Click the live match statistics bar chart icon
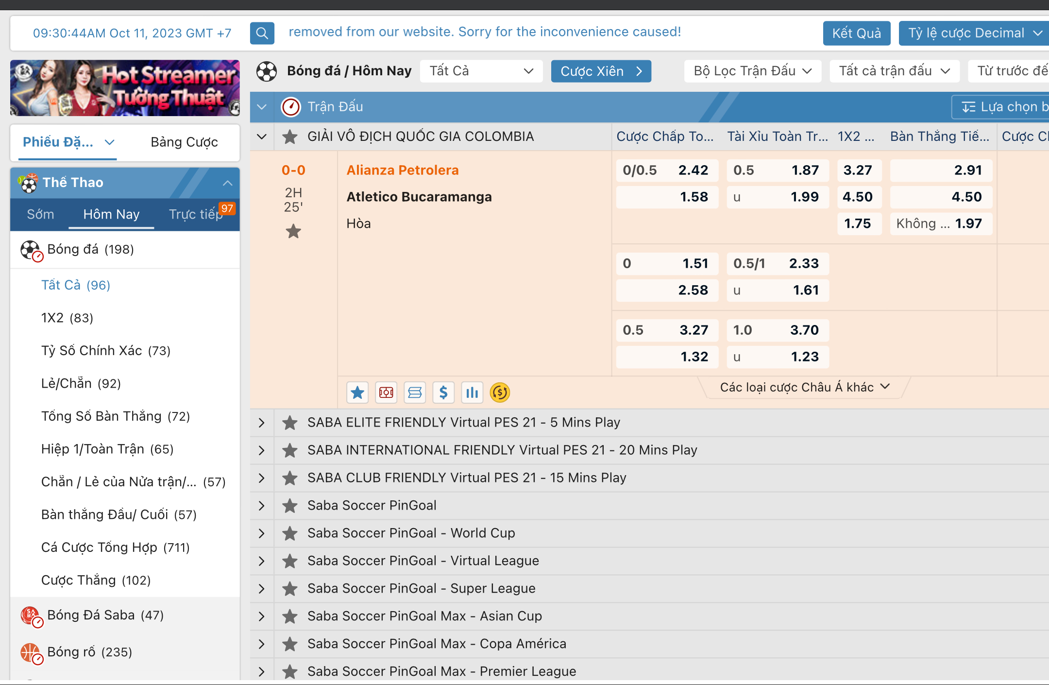This screenshot has width=1049, height=685. tap(472, 392)
